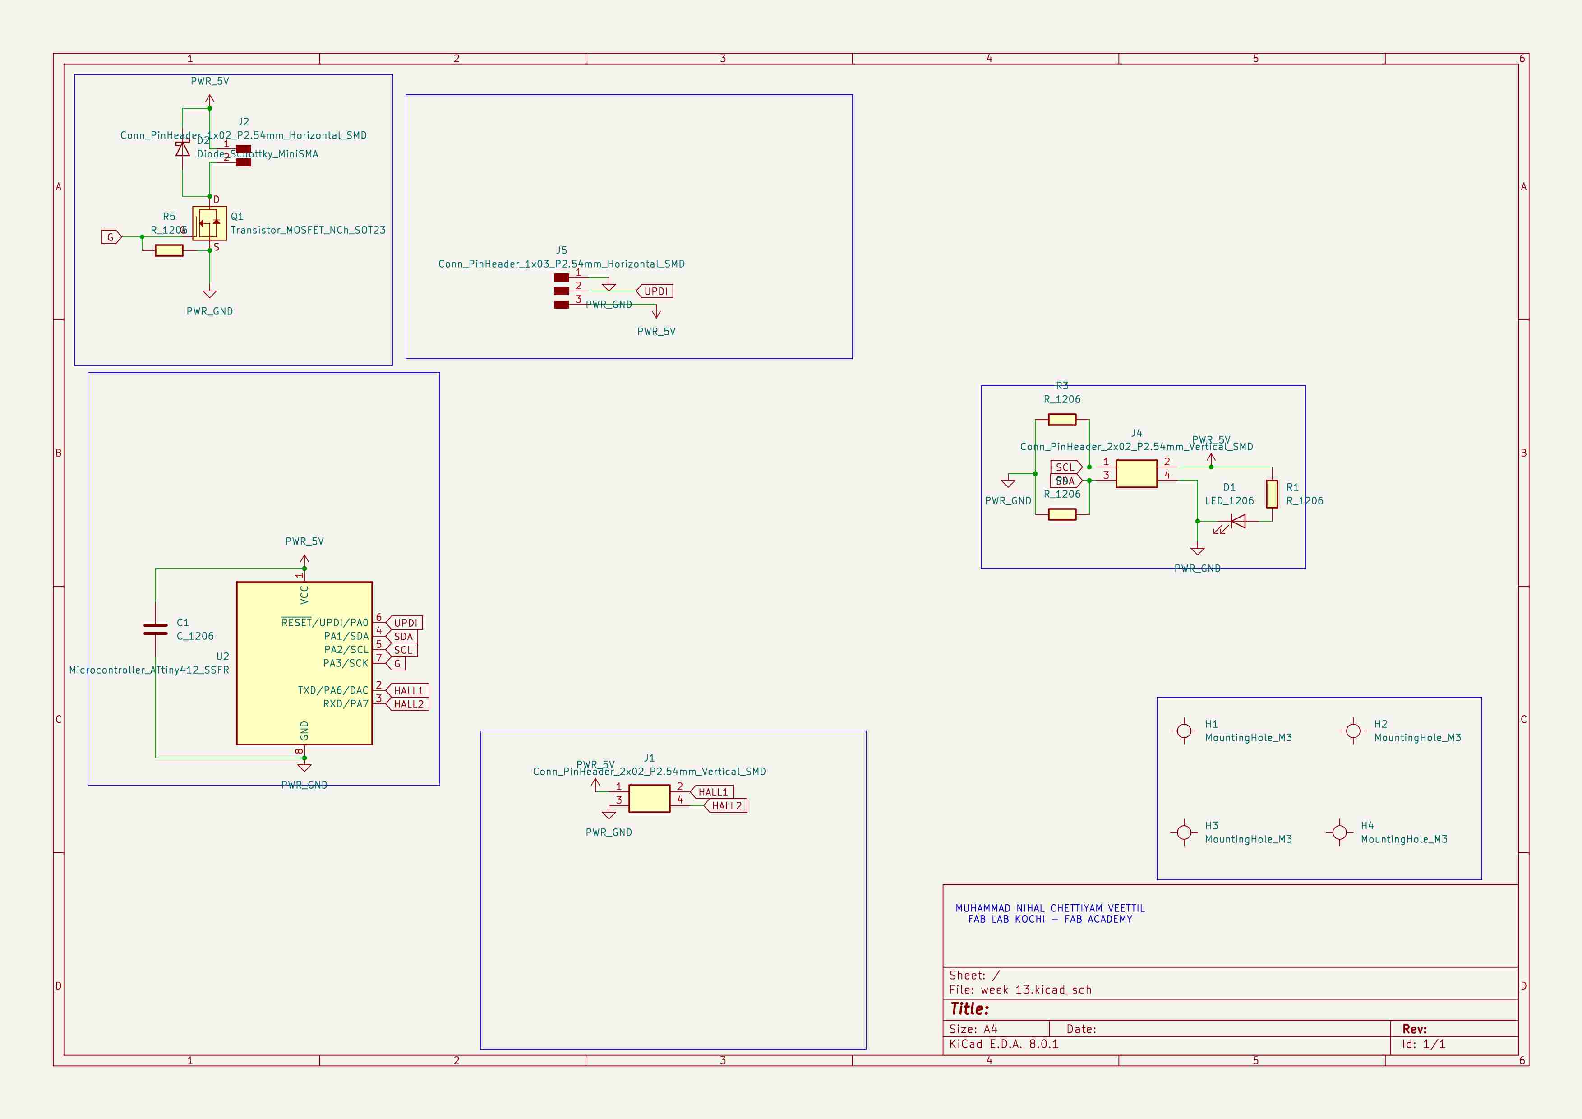Select the G global label left of Q1

coord(111,237)
